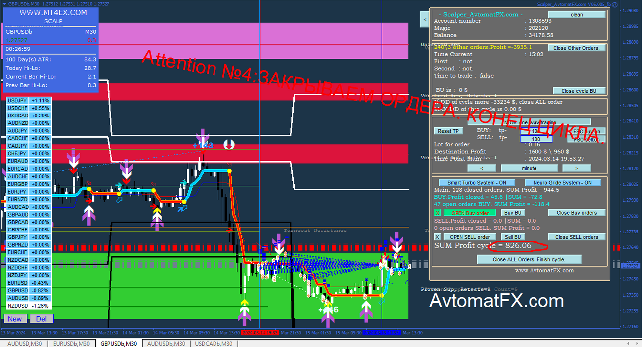Toggle the X box beside OPEN SELL order
The height and width of the screenshot is (347, 642).
click(438, 237)
